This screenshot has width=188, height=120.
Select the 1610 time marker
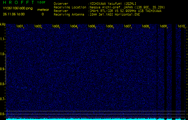(x=181, y=26)
